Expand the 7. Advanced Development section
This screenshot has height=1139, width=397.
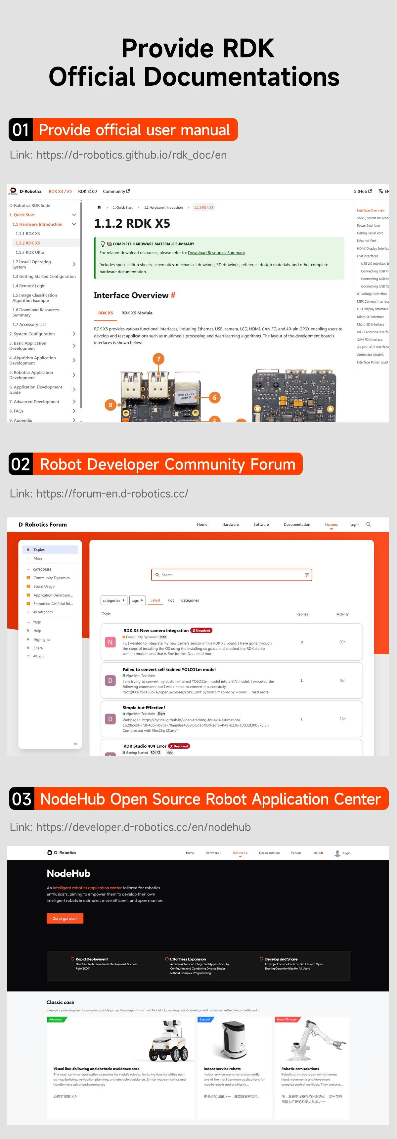[74, 402]
